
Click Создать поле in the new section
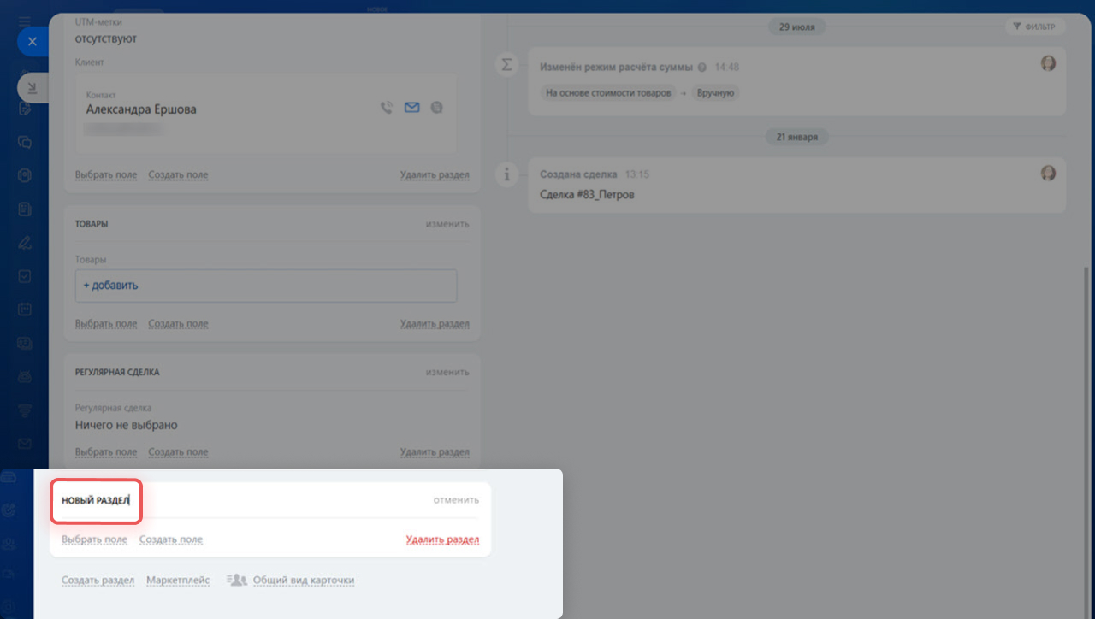(x=171, y=539)
